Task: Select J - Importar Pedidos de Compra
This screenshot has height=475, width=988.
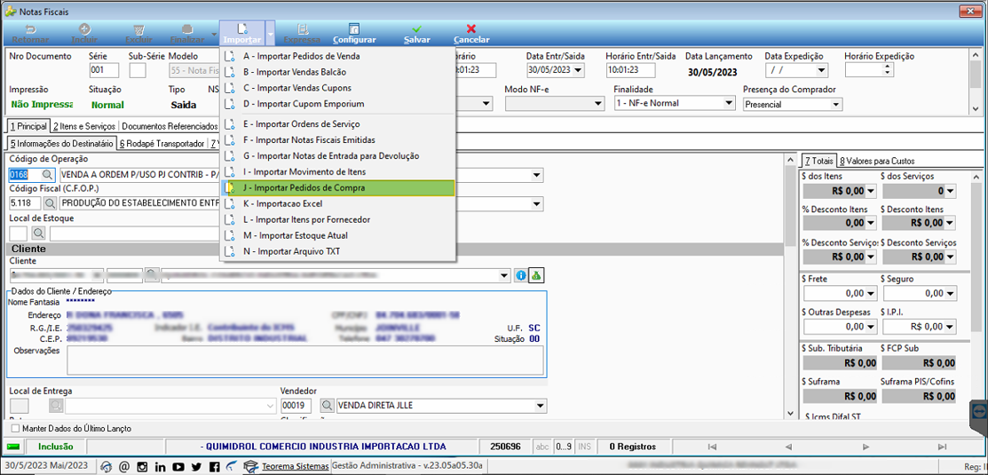Action: pos(337,187)
